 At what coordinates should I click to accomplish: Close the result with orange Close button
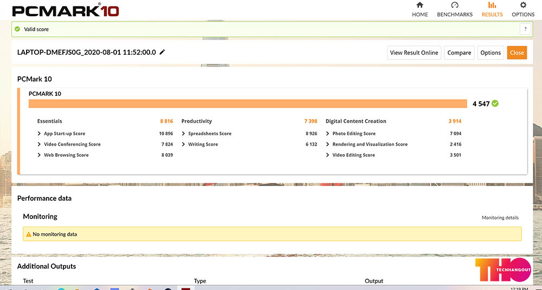pos(517,53)
